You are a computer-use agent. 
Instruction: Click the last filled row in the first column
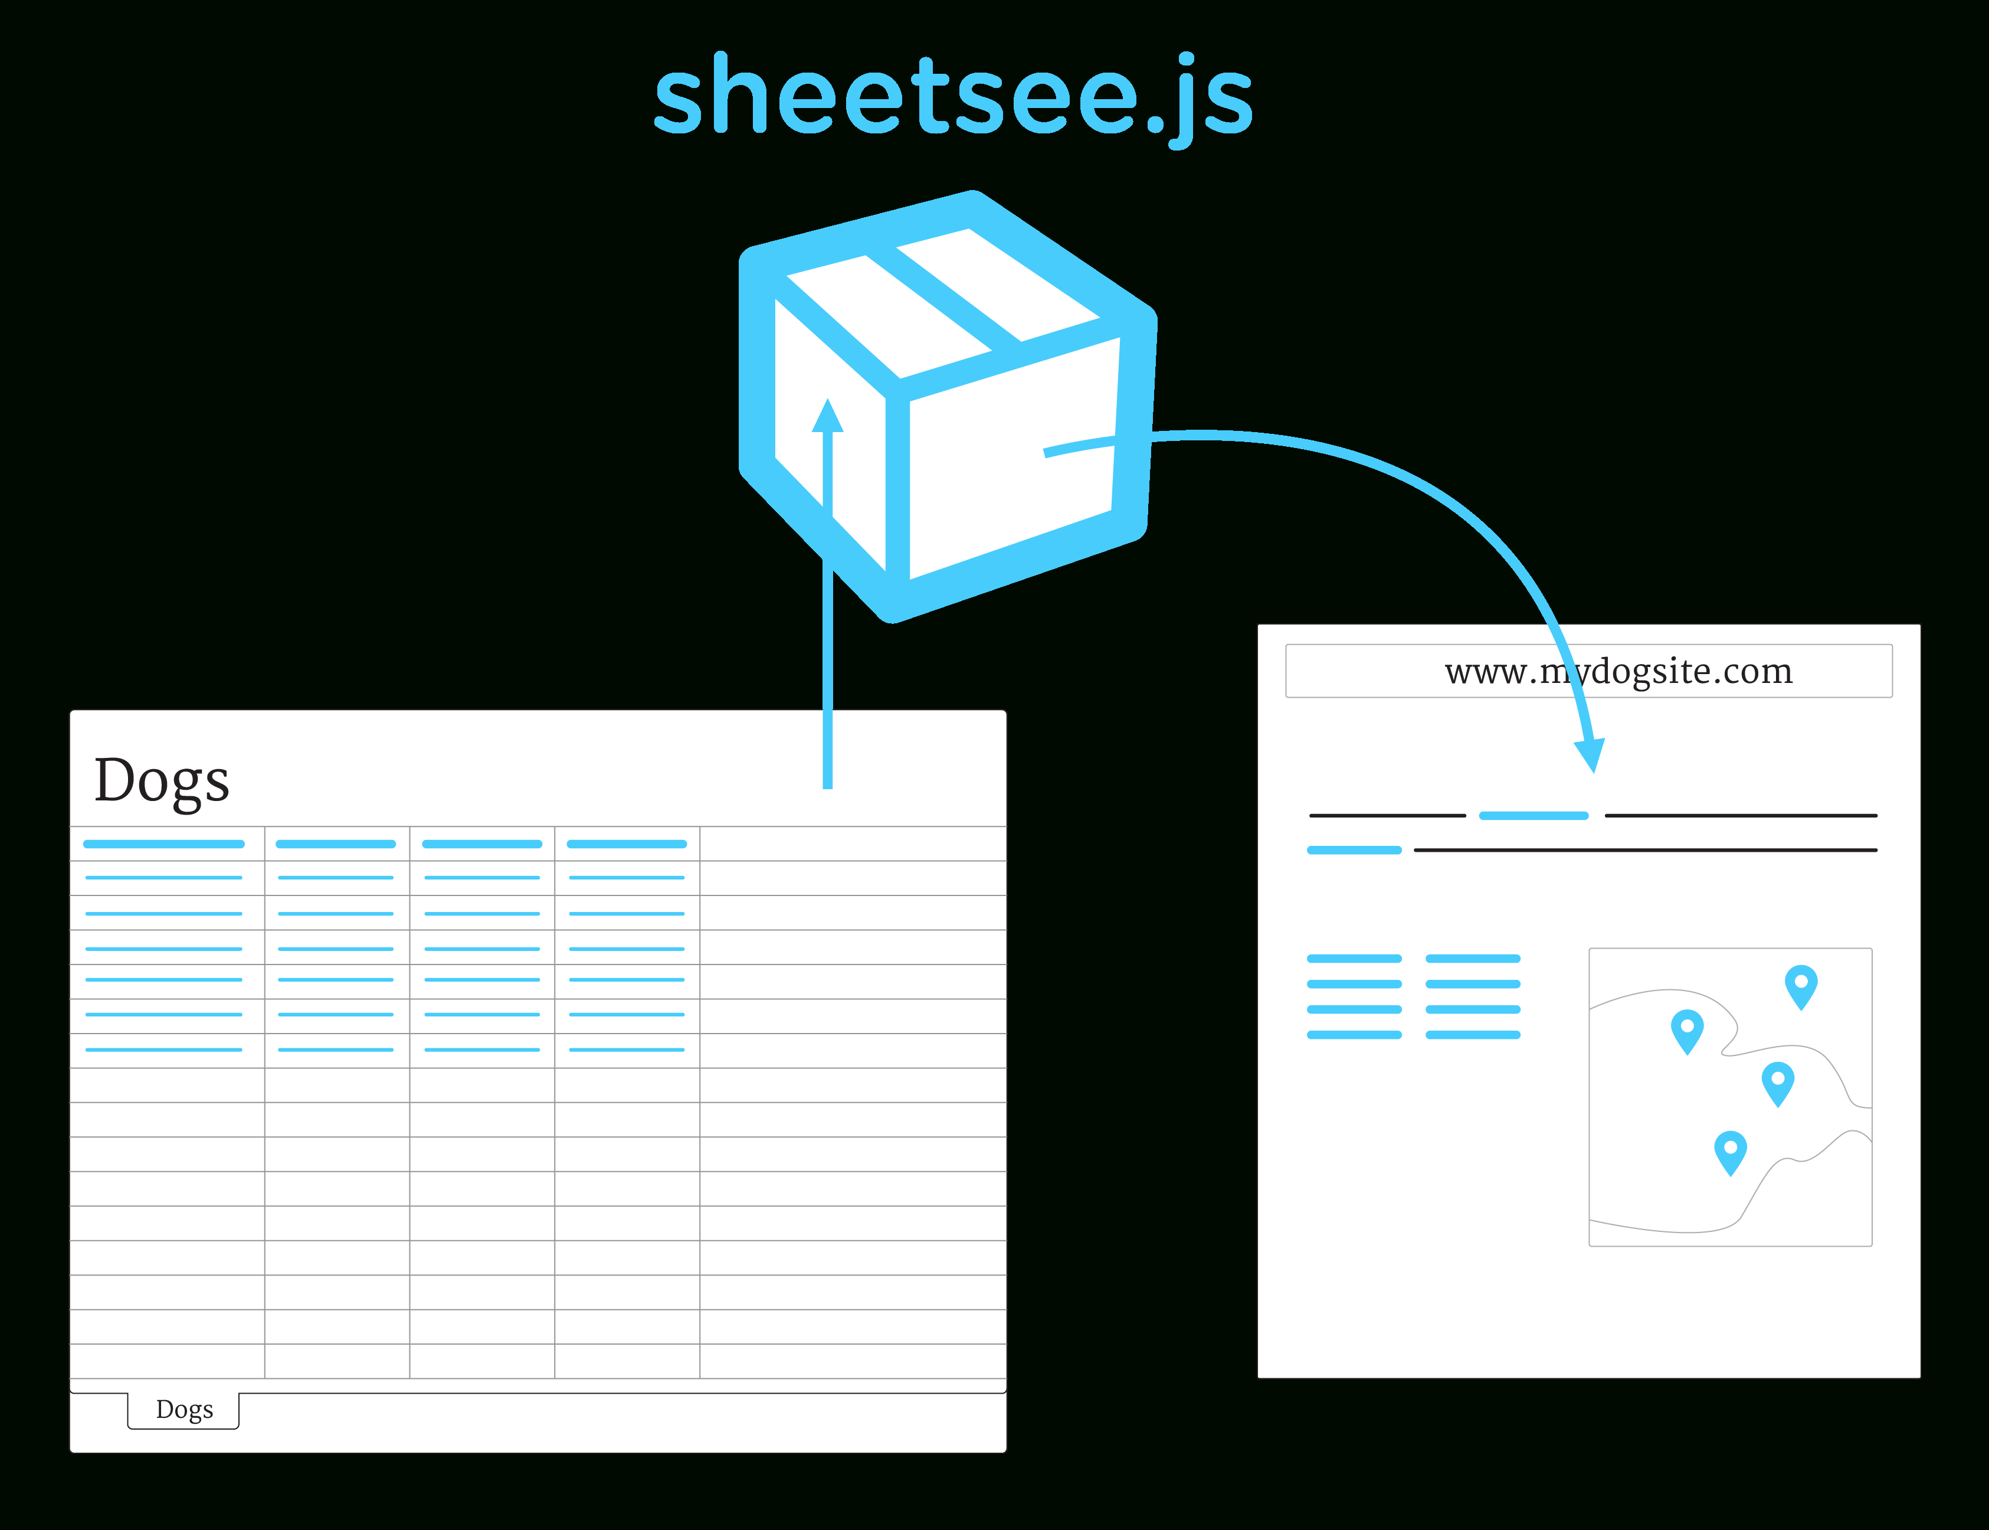(x=165, y=1050)
